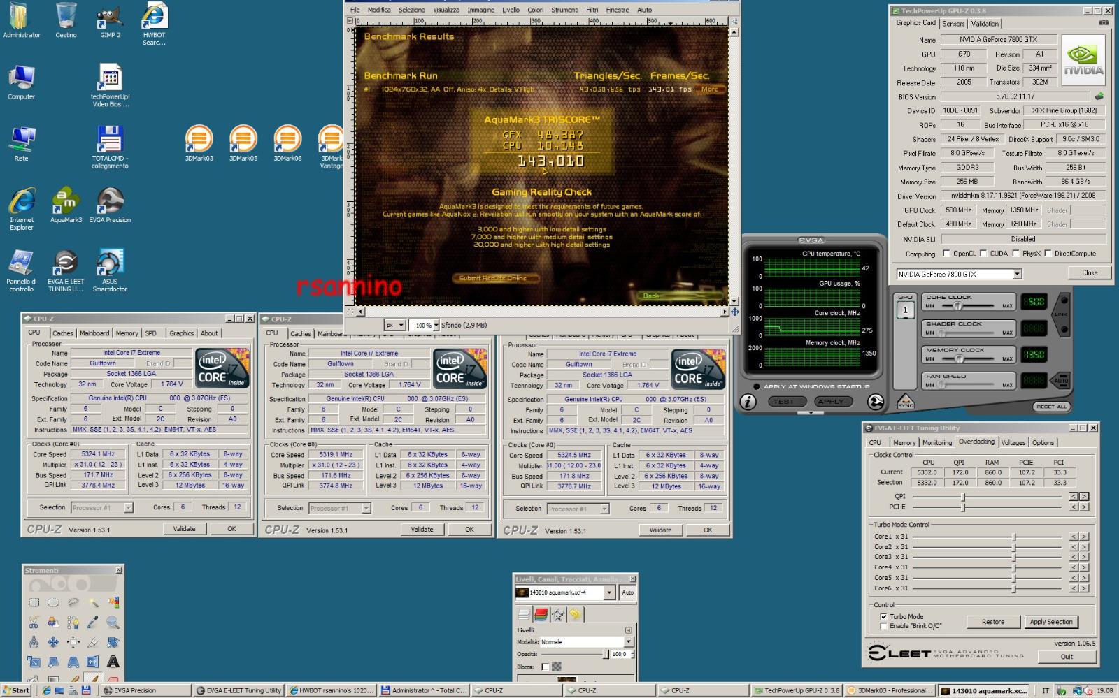Toggle Apply at Windows Startup indicator
Viewport: 1119px width, 698px height.
click(757, 386)
